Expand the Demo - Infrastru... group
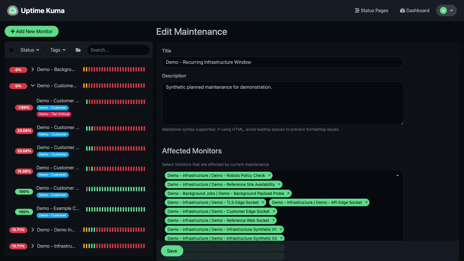This screenshot has height=261, width=464. click(33, 246)
